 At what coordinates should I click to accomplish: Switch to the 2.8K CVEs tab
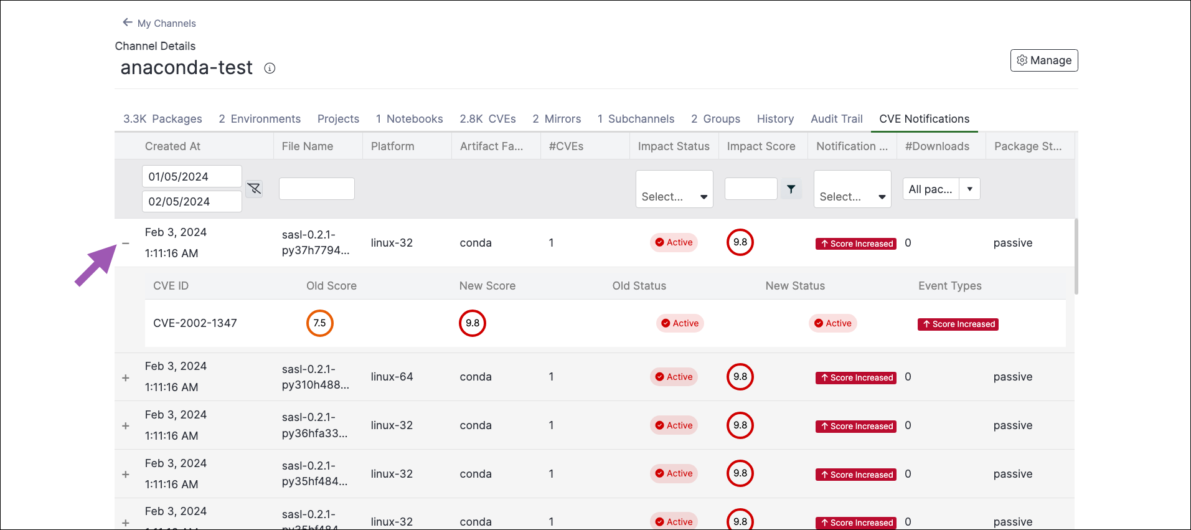click(487, 119)
